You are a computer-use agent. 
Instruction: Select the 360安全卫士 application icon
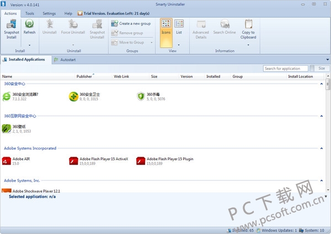pos(73,96)
